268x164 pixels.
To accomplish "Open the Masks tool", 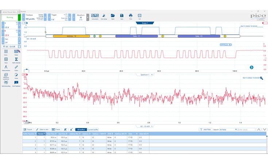I will [x=17, y=52].
